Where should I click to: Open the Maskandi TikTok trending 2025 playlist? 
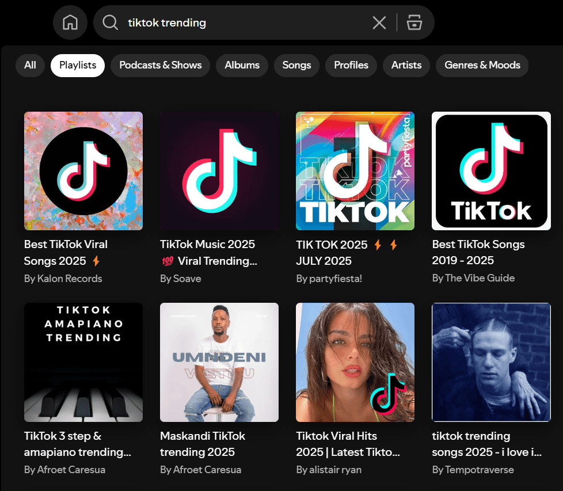pos(219,362)
